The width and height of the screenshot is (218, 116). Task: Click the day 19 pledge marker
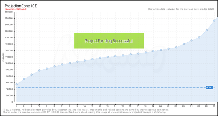tap(153, 51)
